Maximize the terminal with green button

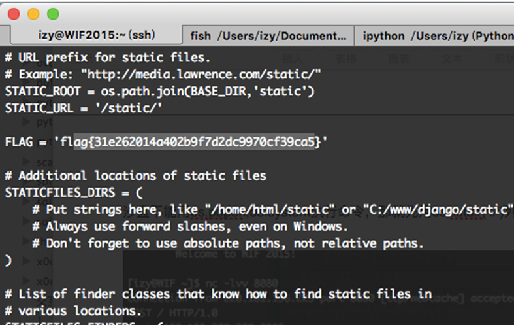tap(52, 13)
